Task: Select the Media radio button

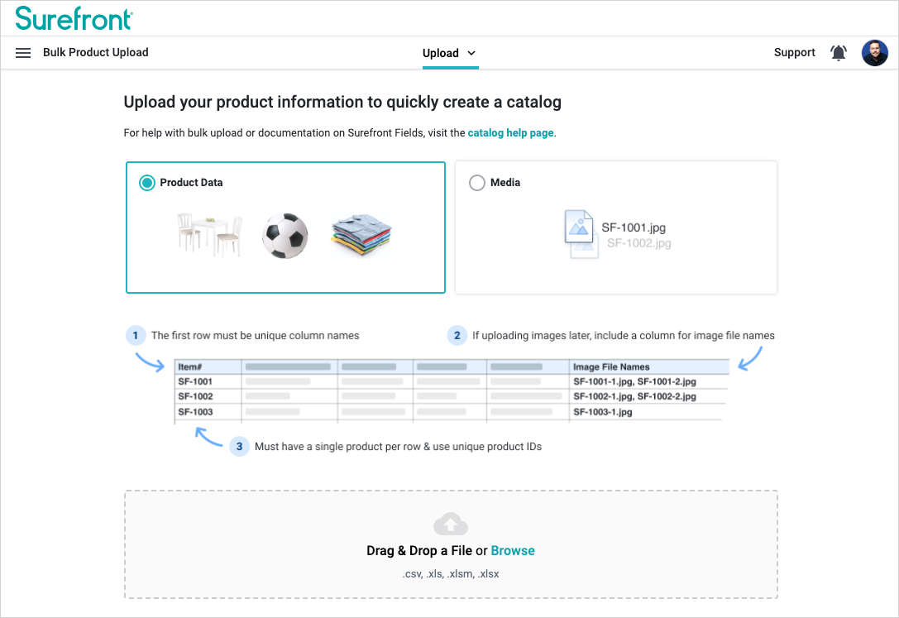Action: [477, 183]
